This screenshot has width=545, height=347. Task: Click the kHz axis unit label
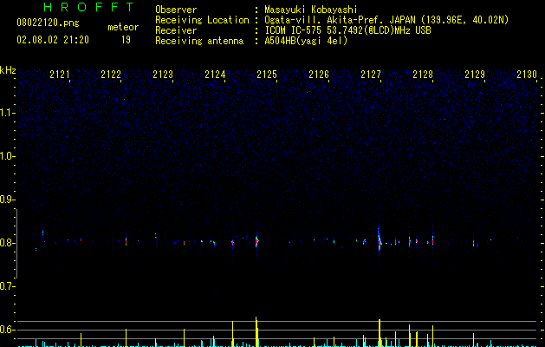point(8,70)
